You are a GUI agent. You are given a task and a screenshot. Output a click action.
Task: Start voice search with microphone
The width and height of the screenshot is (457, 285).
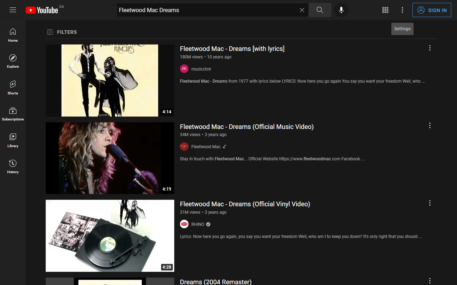[341, 10]
